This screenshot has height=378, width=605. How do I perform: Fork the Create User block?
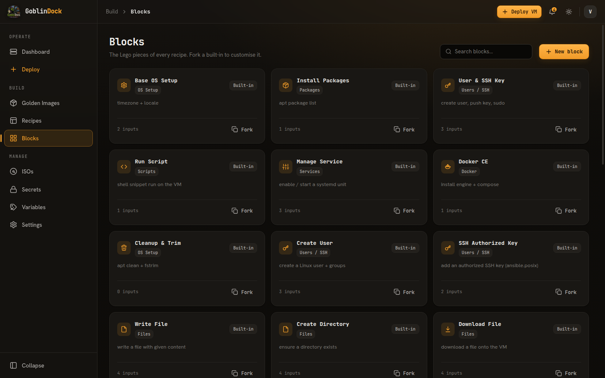[x=404, y=292]
